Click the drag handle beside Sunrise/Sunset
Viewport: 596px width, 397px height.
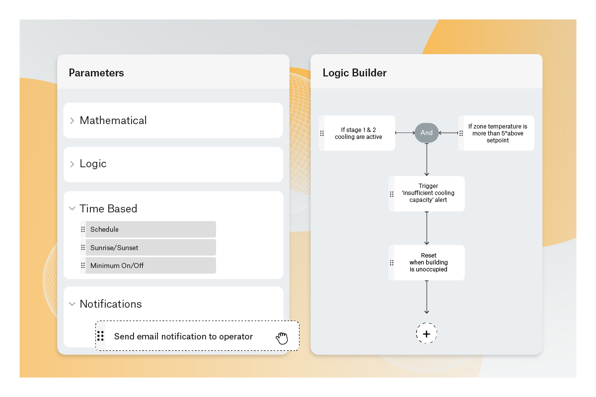click(x=83, y=247)
